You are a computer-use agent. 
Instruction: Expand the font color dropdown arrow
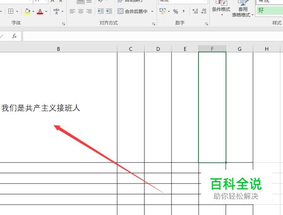click(x=46, y=12)
